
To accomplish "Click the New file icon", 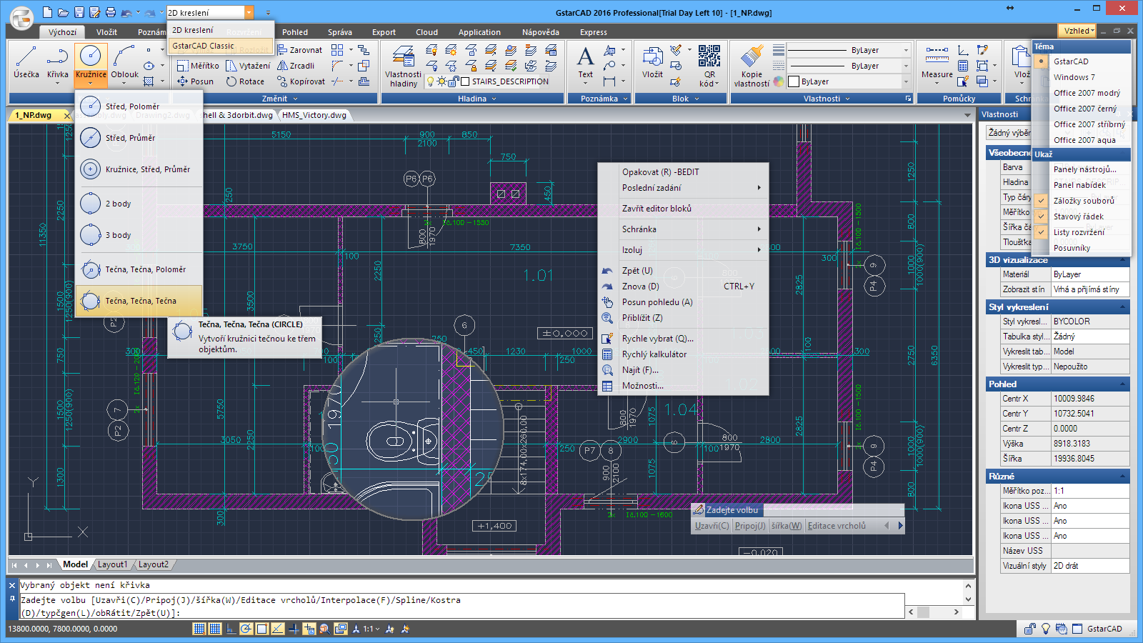I will coord(47,12).
